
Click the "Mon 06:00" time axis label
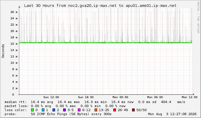[155, 97]
